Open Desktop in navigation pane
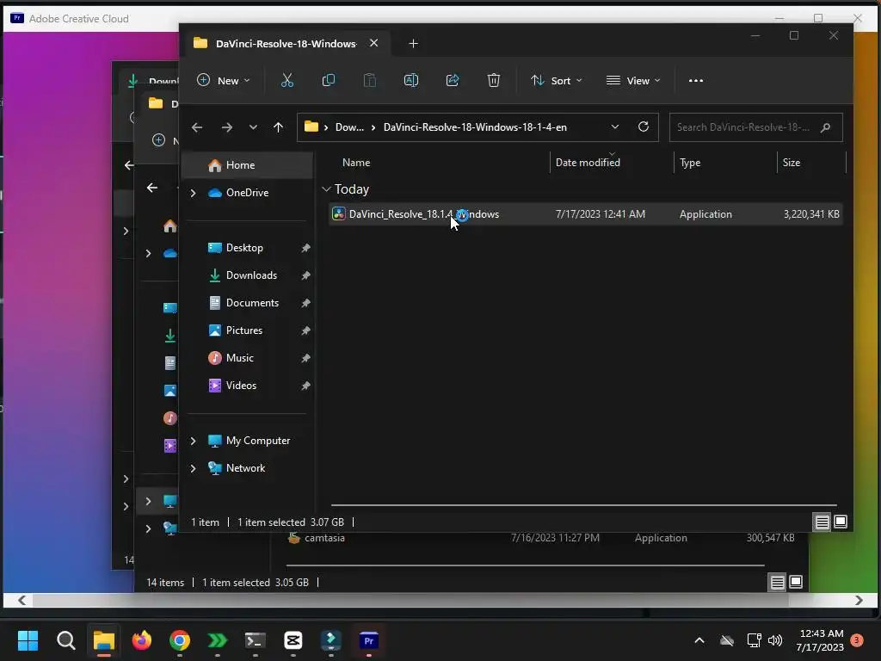The image size is (881, 661). tap(244, 248)
